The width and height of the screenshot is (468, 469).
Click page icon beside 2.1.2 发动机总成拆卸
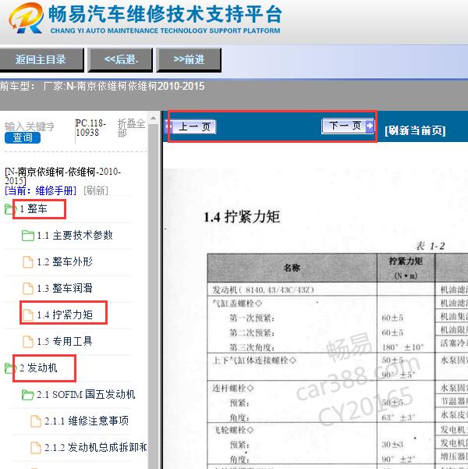(36, 448)
